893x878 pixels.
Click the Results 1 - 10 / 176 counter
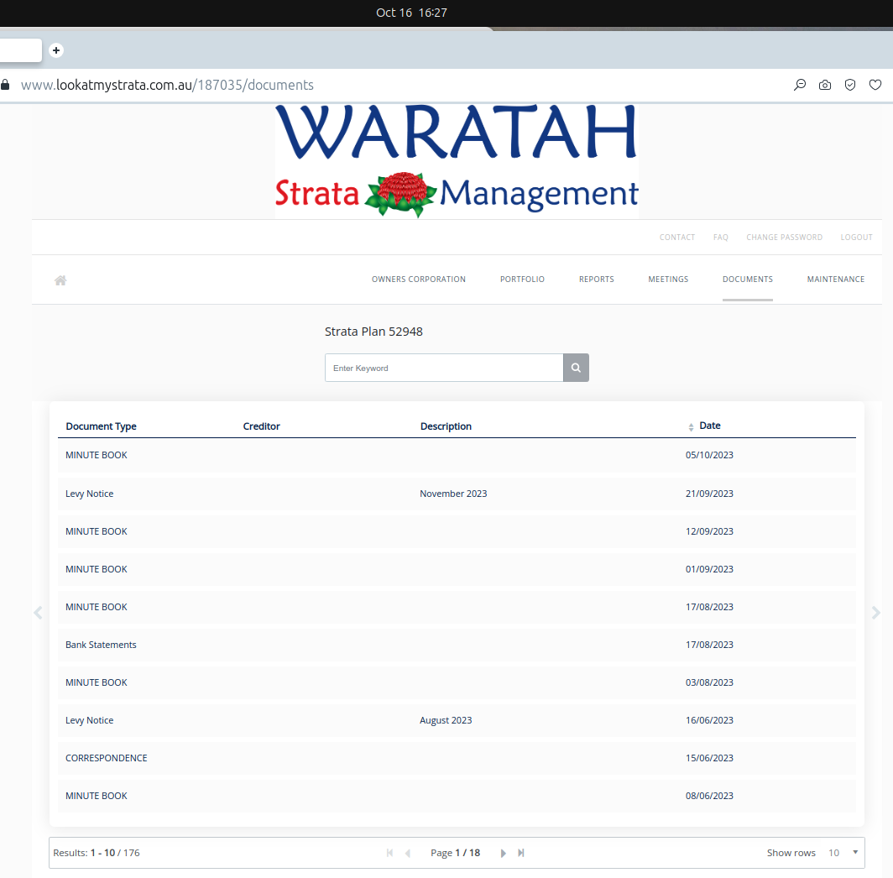[97, 853]
